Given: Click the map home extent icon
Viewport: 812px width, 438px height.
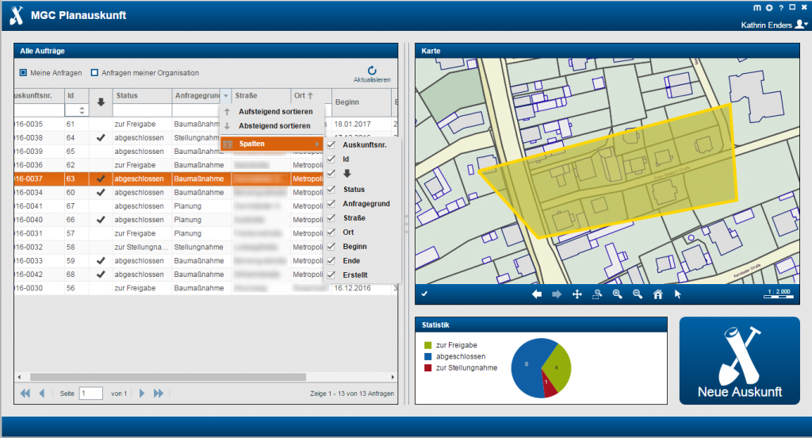Looking at the screenshot, I should point(657,294).
